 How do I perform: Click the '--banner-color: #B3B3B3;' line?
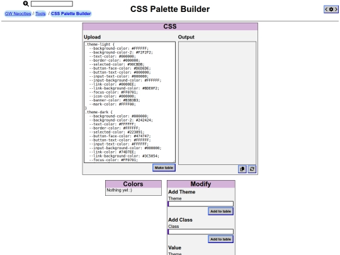coord(115,100)
